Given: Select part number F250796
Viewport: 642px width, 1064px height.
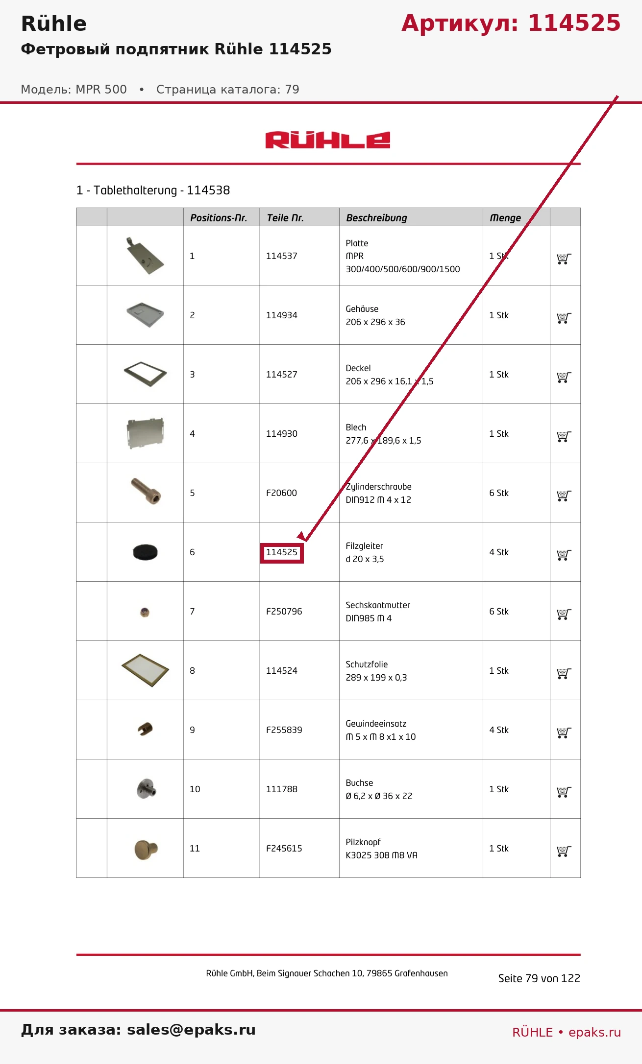Looking at the screenshot, I should [284, 611].
